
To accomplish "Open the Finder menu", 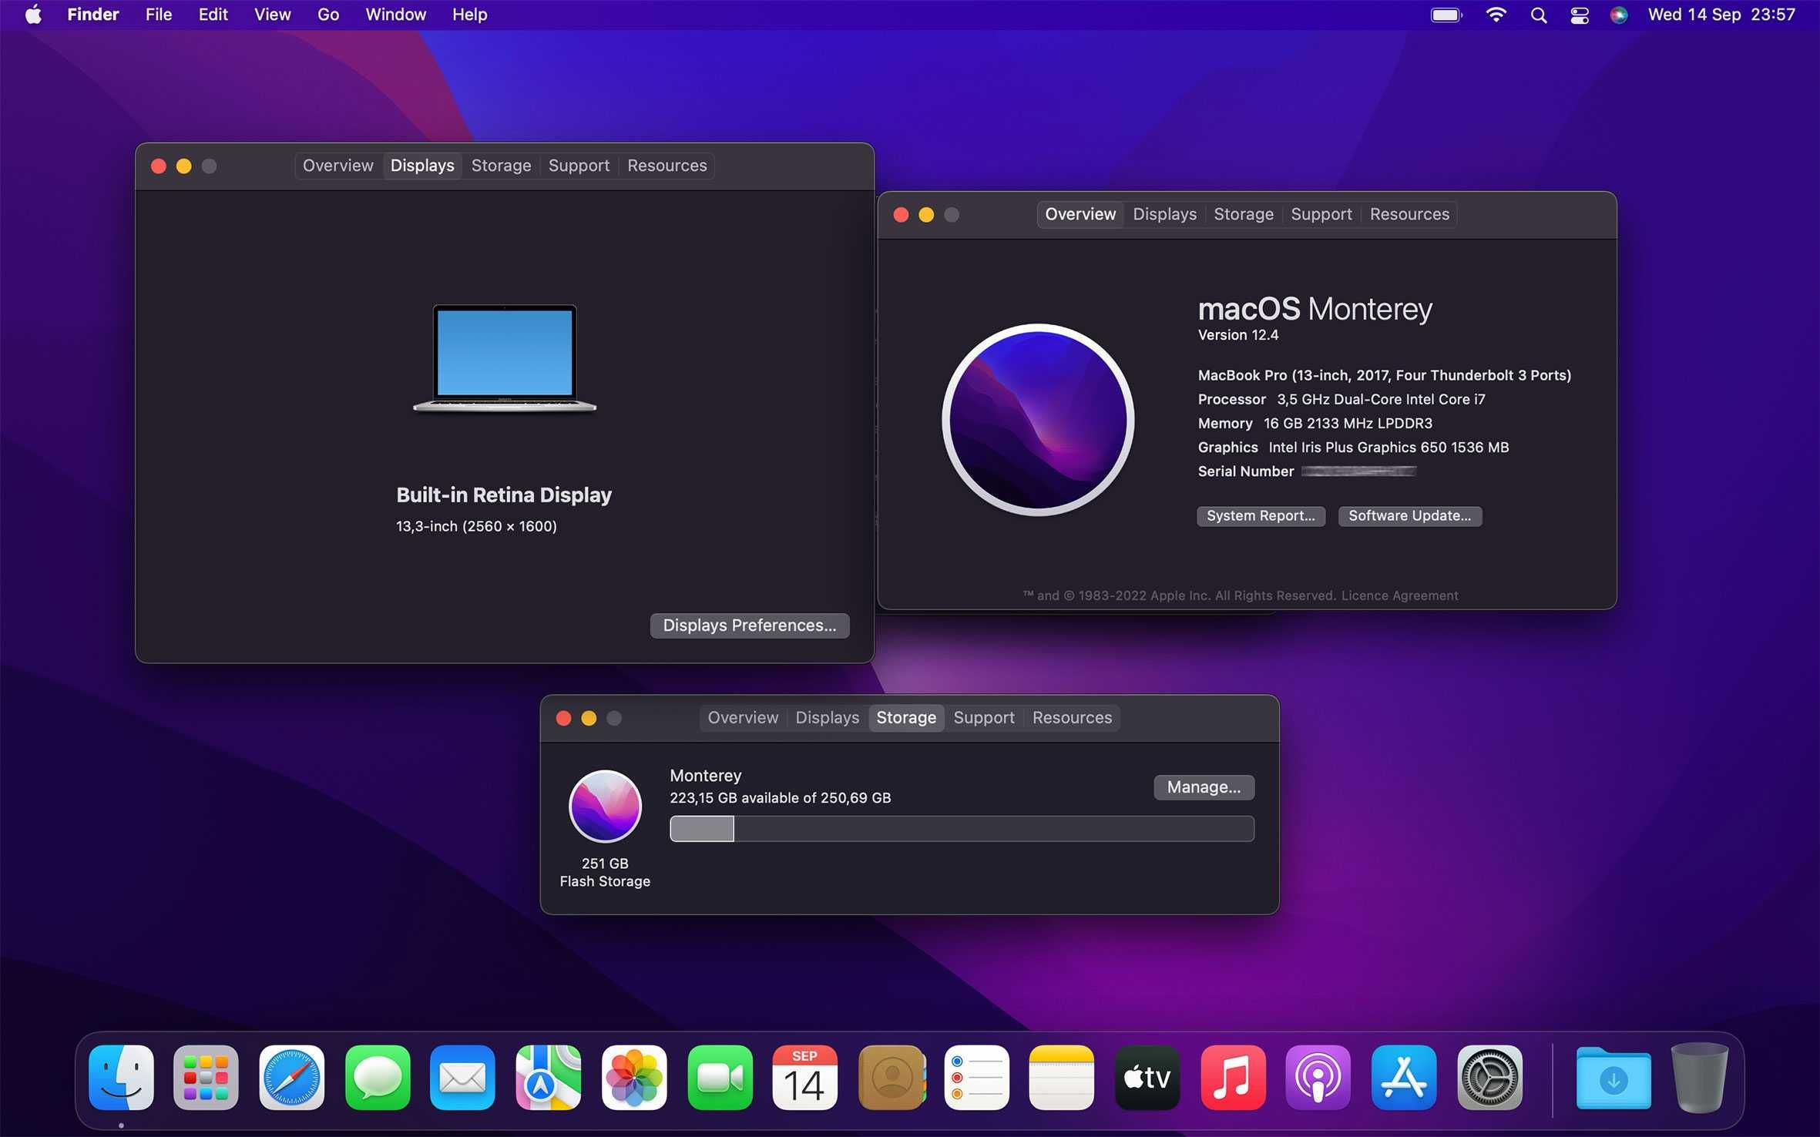I will [x=93, y=15].
